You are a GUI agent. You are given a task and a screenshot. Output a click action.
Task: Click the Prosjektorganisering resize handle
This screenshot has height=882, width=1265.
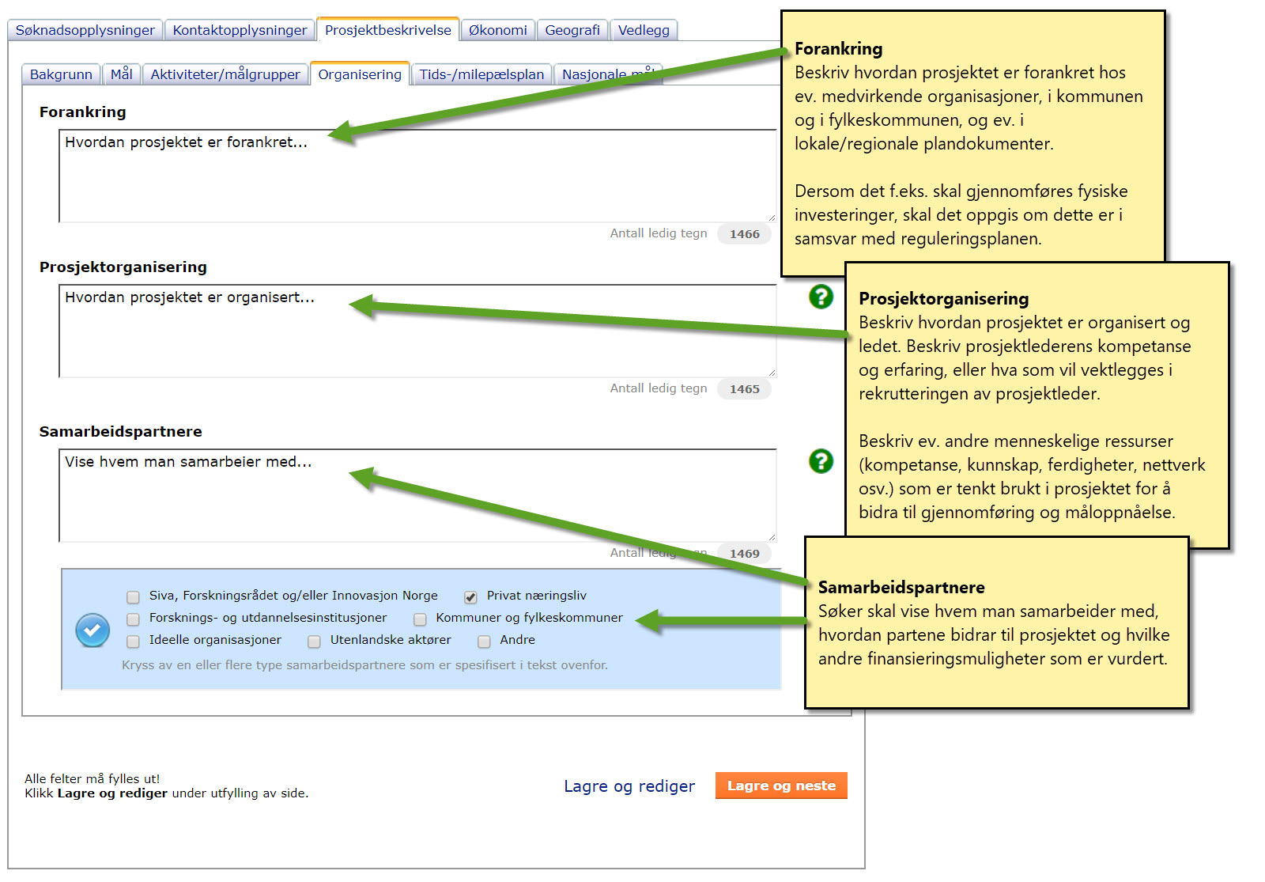click(x=771, y=372)
